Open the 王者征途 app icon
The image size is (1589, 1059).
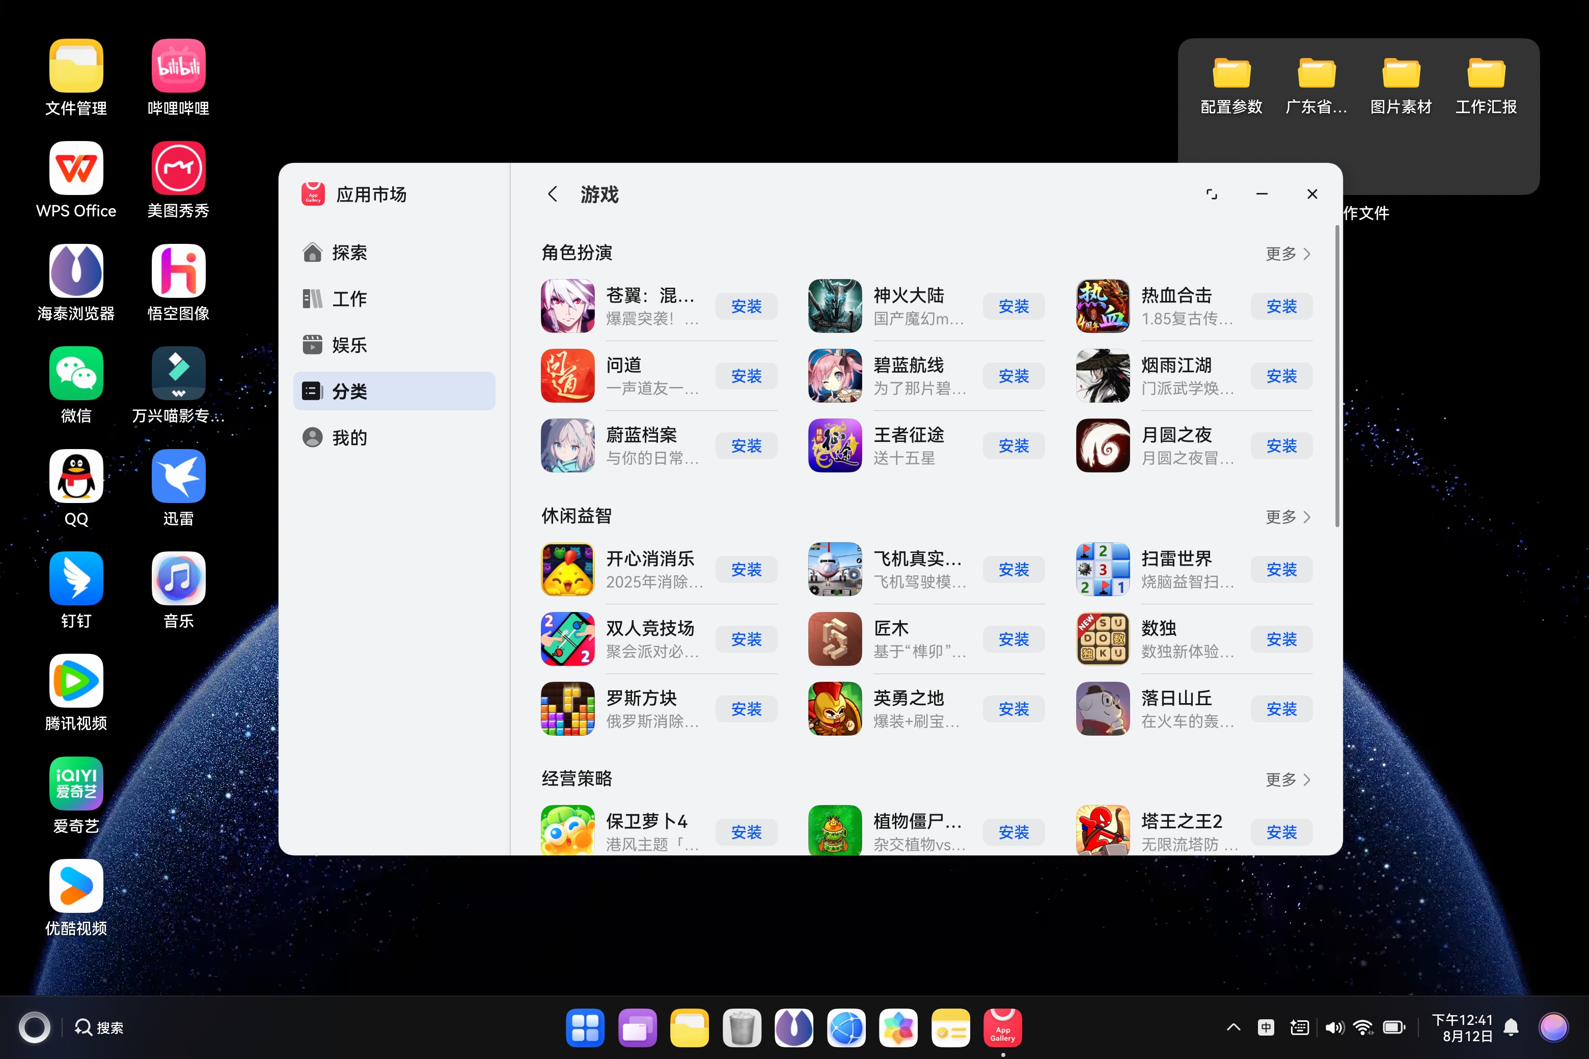point(835,446)
